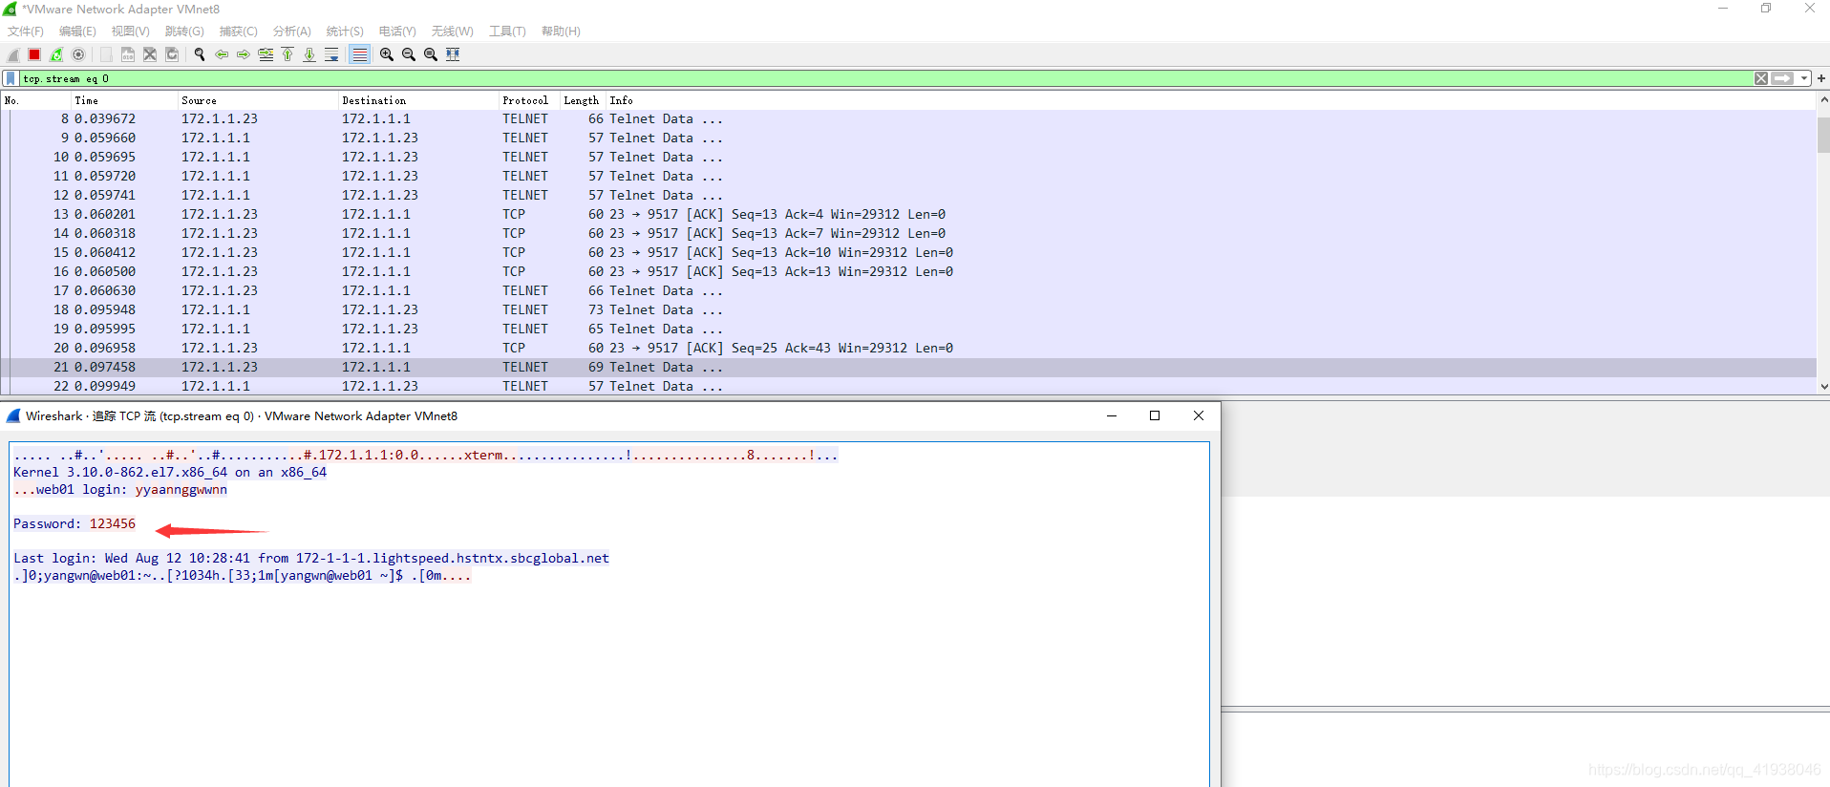Sort by the Length column header
The width and height of the screenshot is (1830, 787).
(583, 100)
